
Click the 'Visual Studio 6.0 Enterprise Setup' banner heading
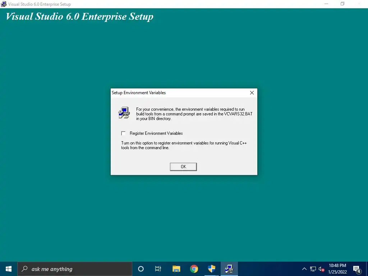pos(79,17)
